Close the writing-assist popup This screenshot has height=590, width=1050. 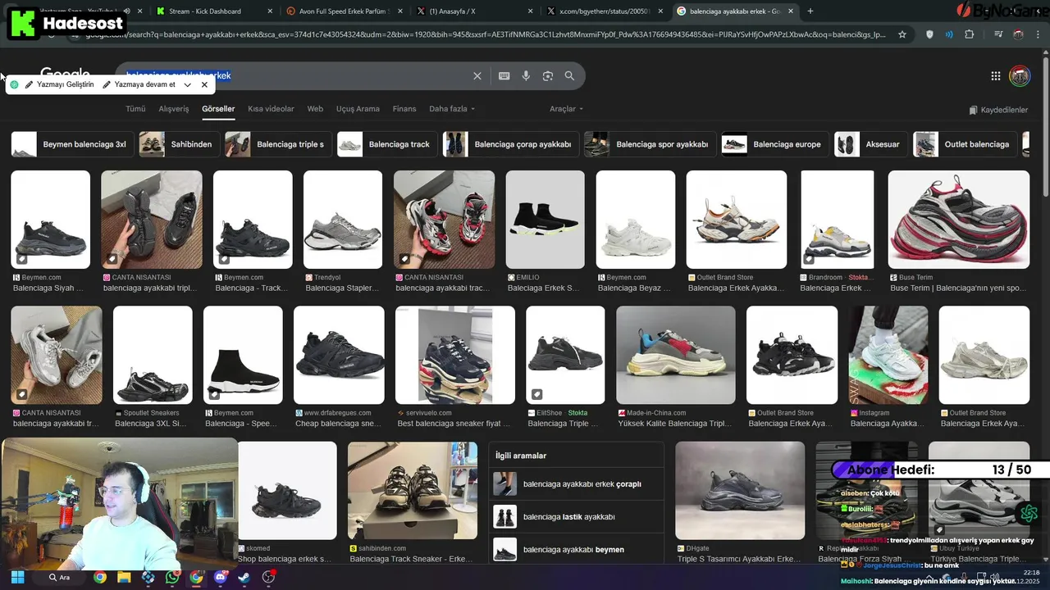[204, 84]
